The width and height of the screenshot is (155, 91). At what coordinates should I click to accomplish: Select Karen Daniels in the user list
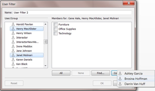tap(27, 60)
